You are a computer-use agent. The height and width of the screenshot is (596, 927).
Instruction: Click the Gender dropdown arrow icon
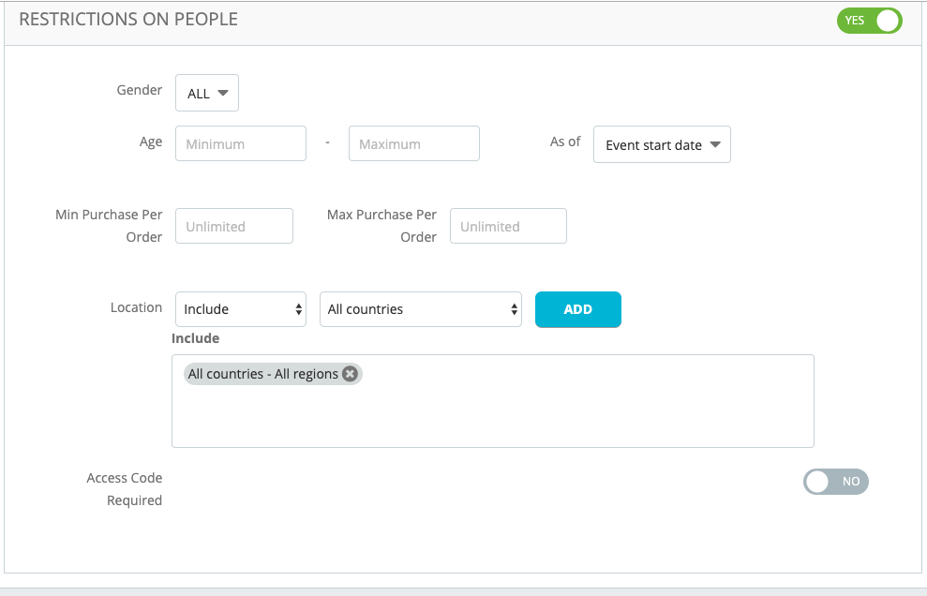tap(223, 93)
